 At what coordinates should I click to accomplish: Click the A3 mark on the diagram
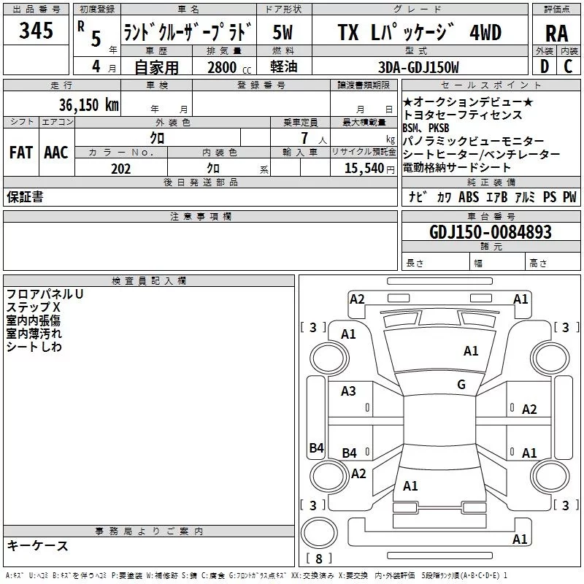[348, 391]
